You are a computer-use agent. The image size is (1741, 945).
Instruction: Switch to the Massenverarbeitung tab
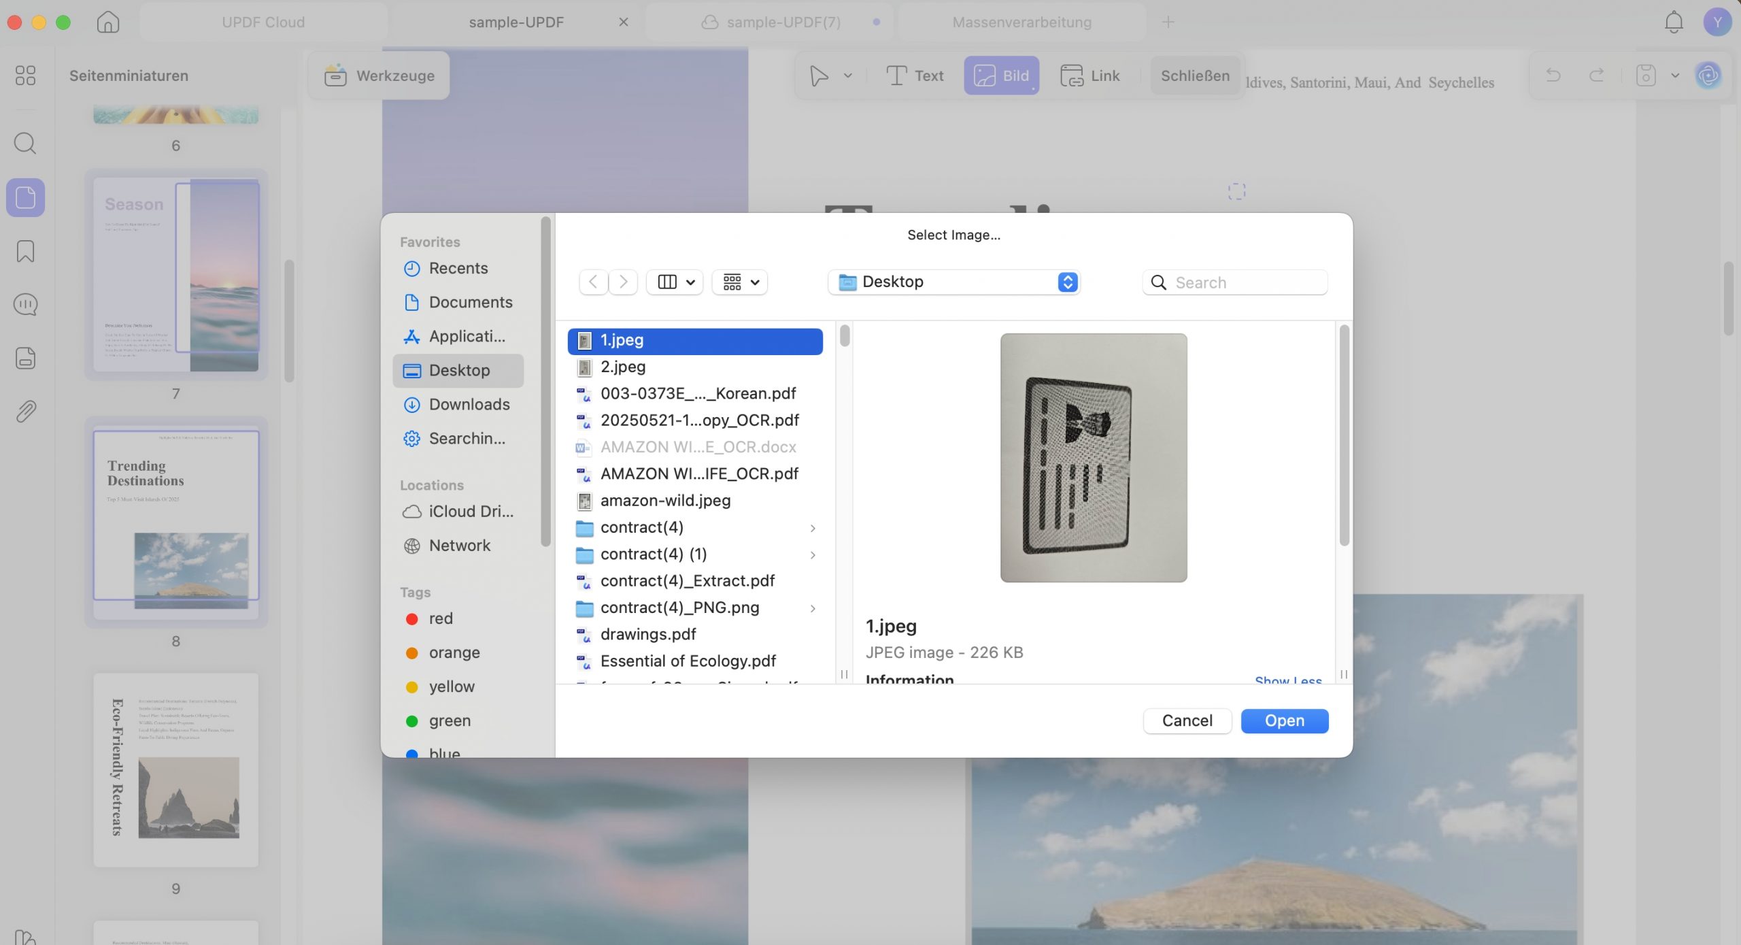[x=1021, y=22]
